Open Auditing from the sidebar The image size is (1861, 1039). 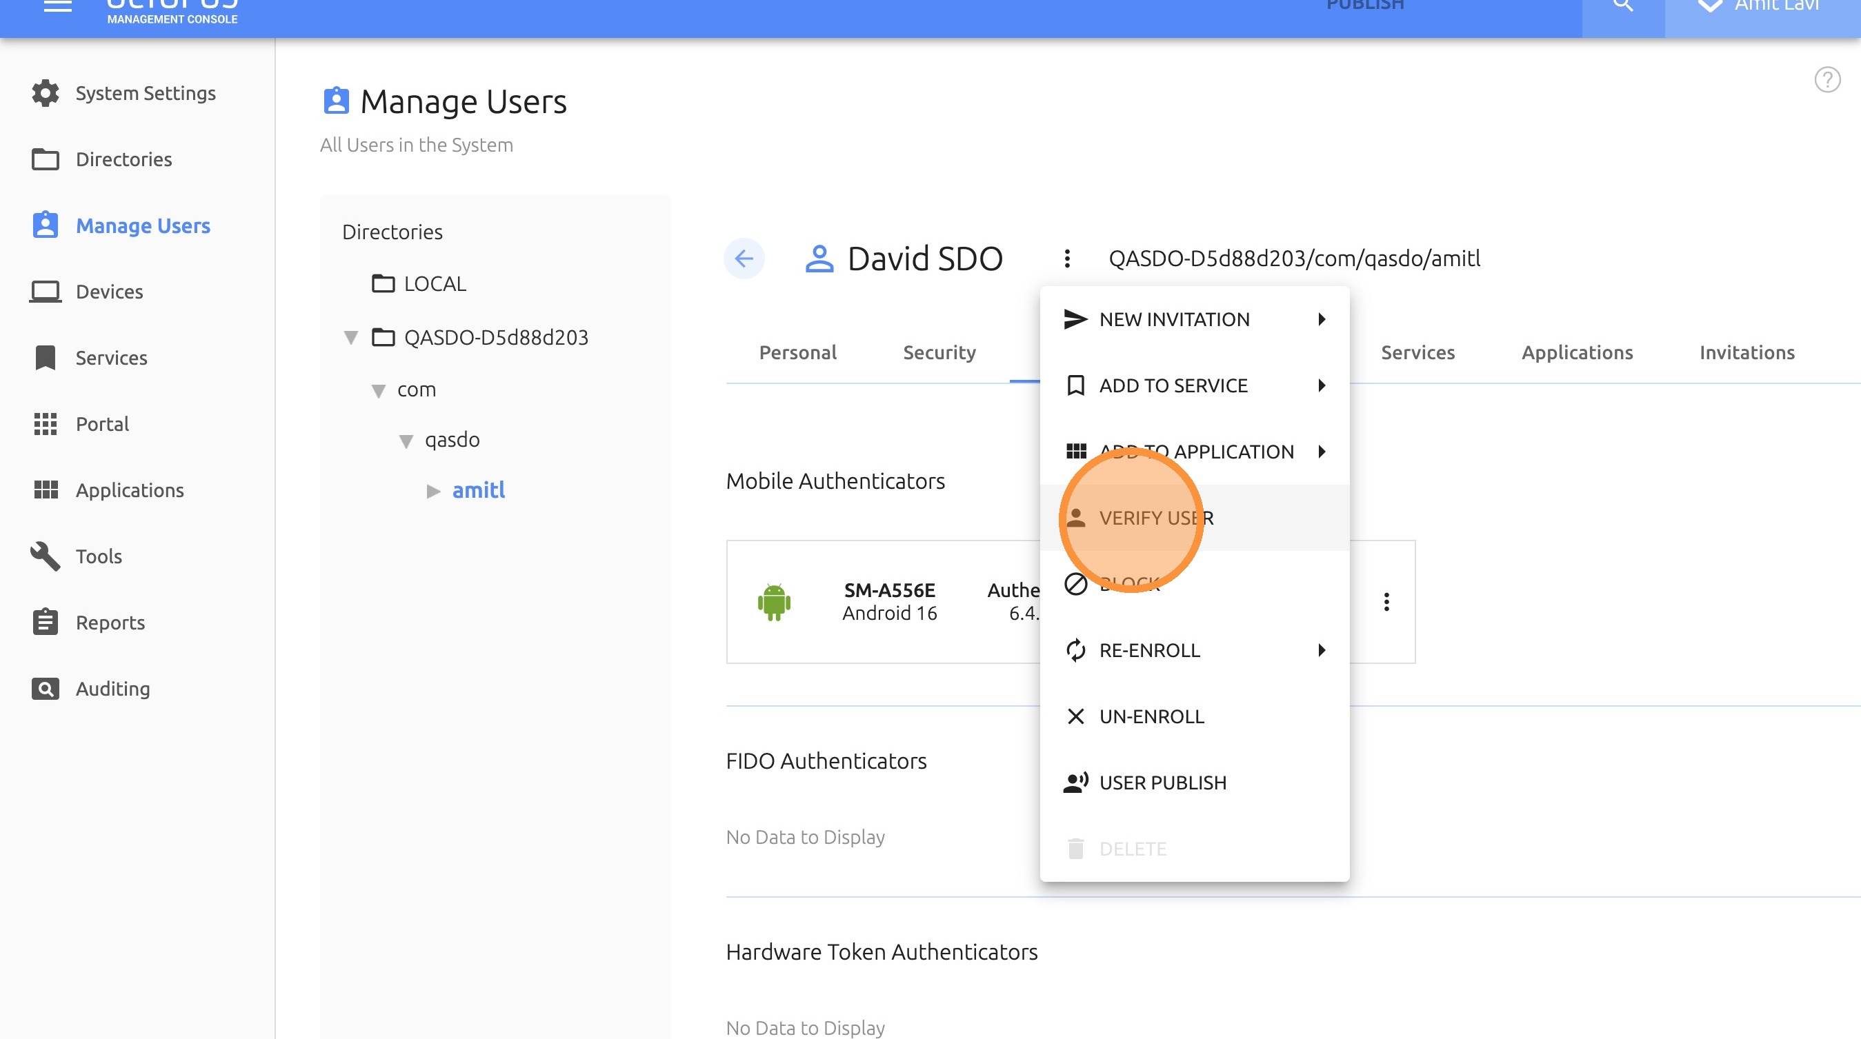click(x=112, y=688)
